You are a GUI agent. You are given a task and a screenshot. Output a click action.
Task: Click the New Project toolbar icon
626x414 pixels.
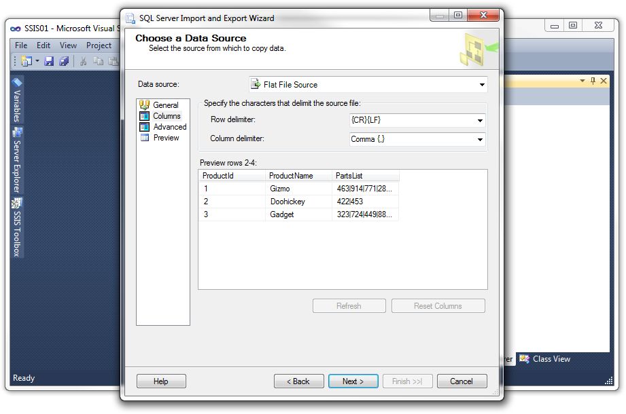[27, 61]
